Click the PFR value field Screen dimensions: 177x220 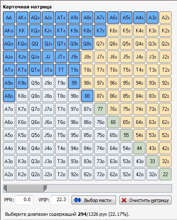pos(24,200)
